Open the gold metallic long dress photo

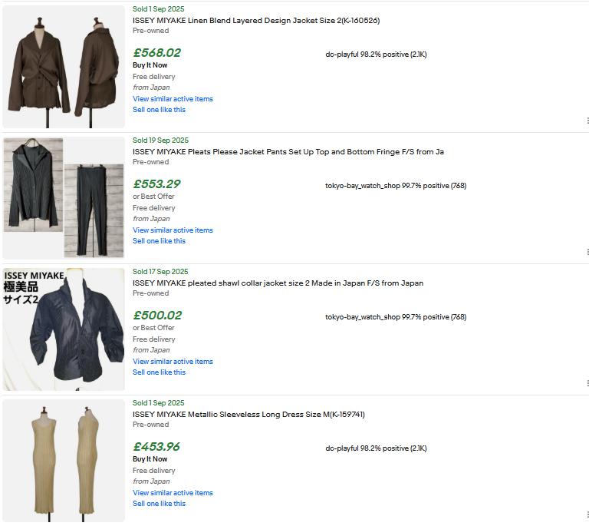coord(64,461)
